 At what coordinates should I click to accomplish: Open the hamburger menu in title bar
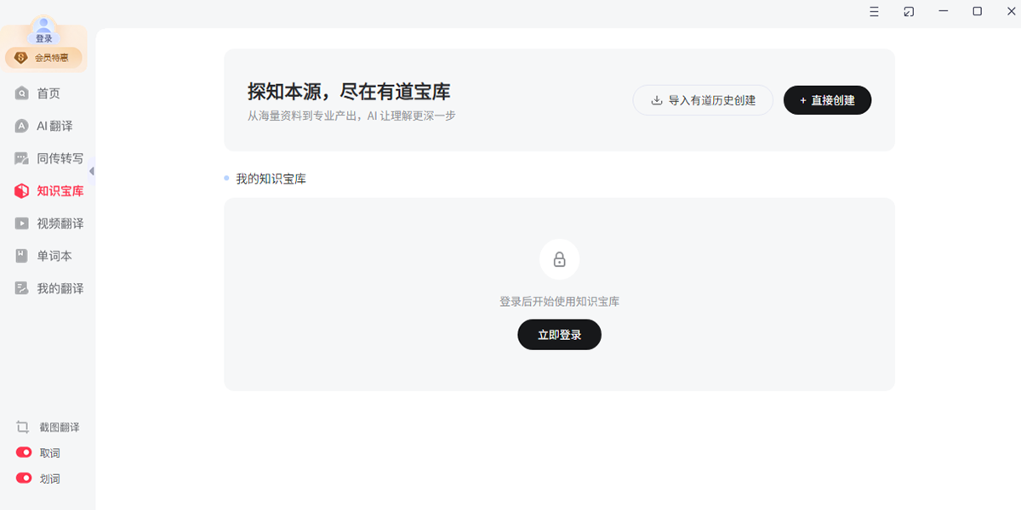[874, 11]
